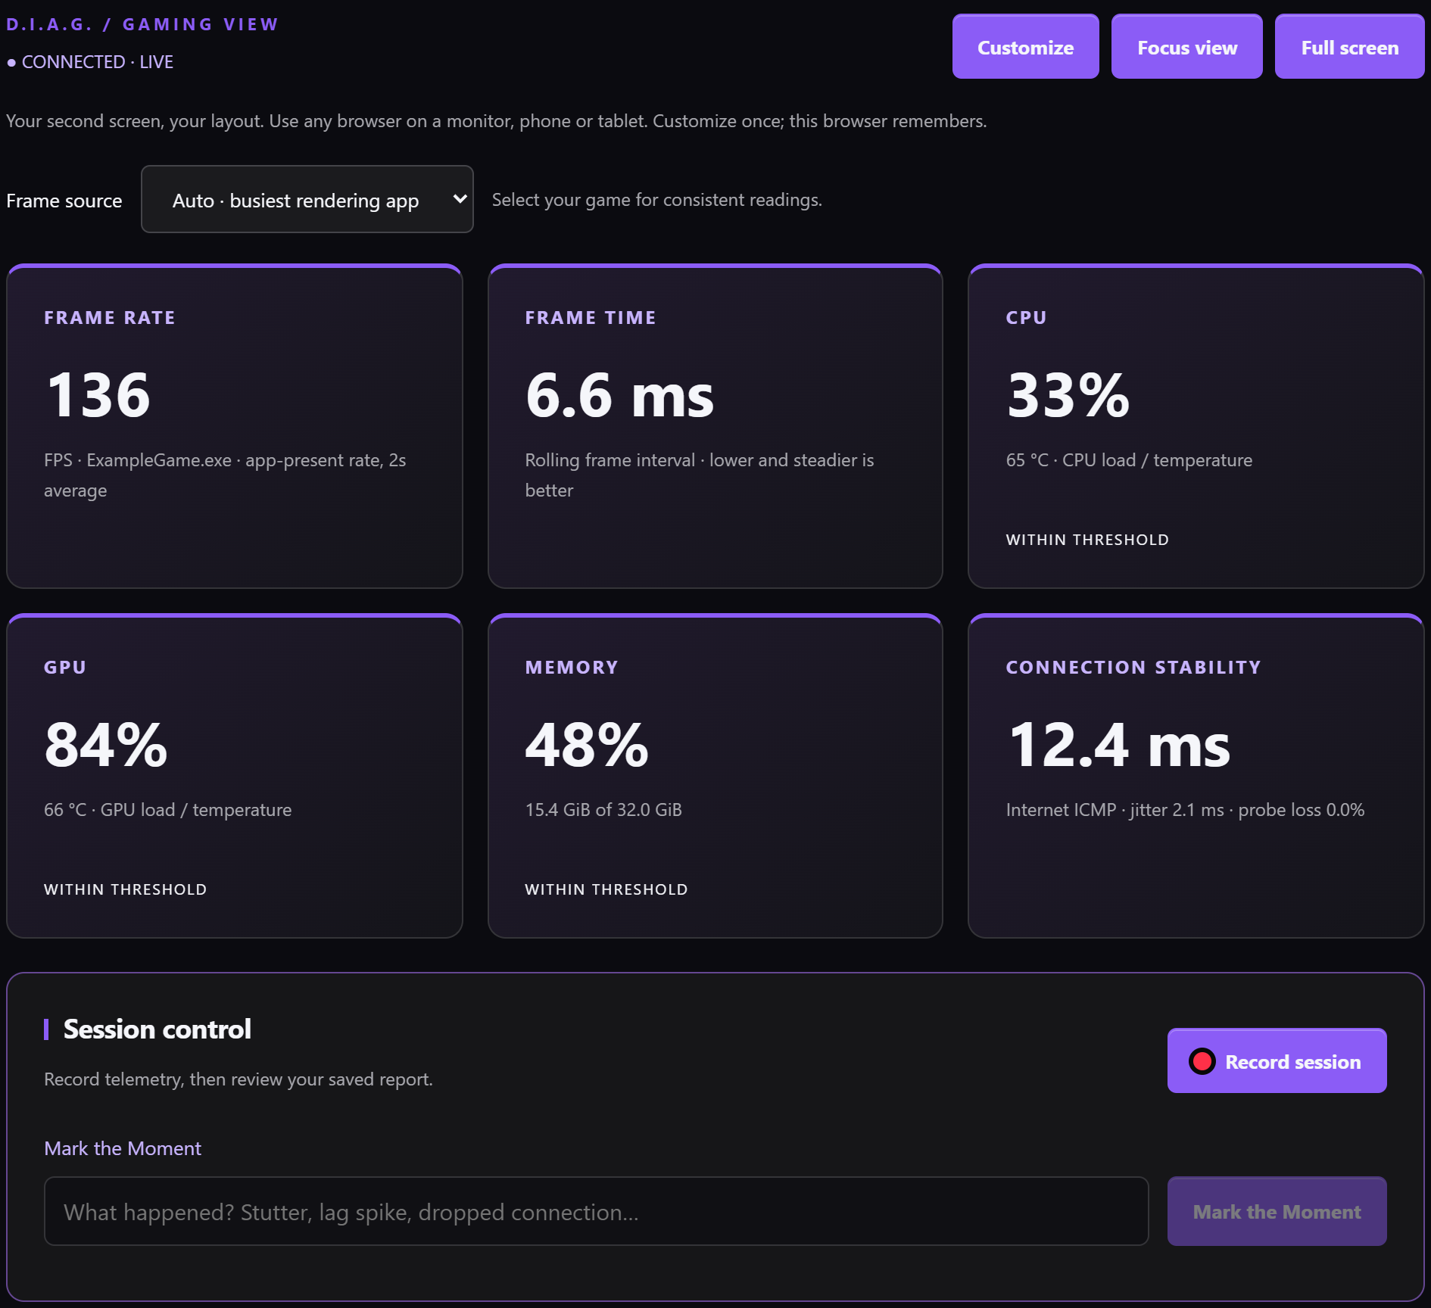Click the Mark the Moment label
This screenshot has width=1431, height=1308.
[123, 1148]
